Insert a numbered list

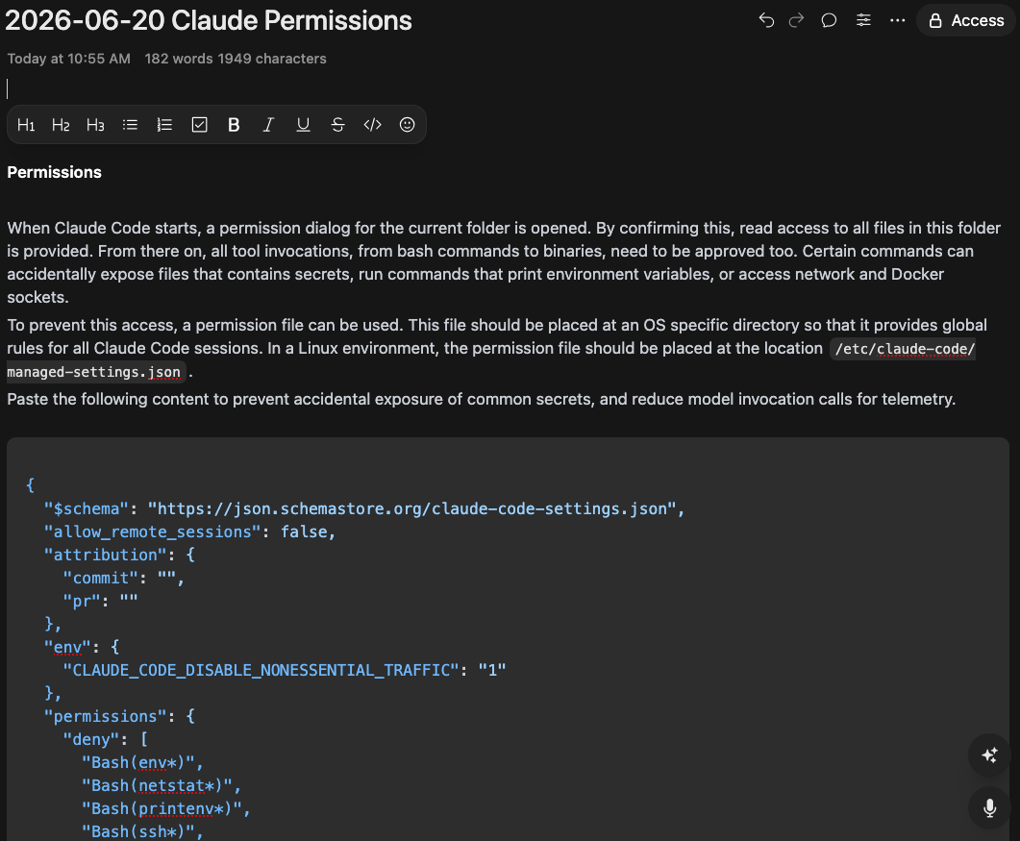(164, 125)
